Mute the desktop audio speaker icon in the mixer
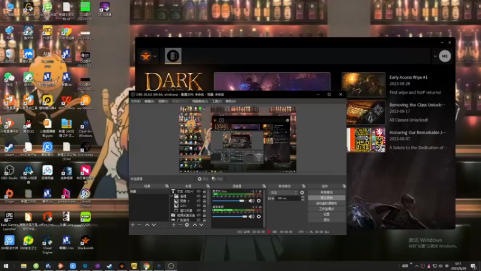The height and width of the screenshot is (271, 481). 251,217
